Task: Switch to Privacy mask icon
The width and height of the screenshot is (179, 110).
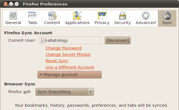Action: pos(102,15)
